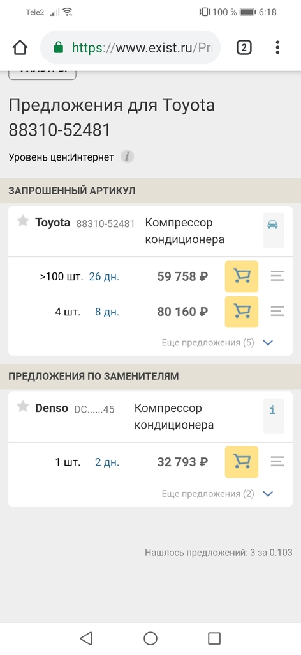The width and height of the screenshot is (301, 655).
Task: Expand two more Denso offers
Action: coord(217,493)
